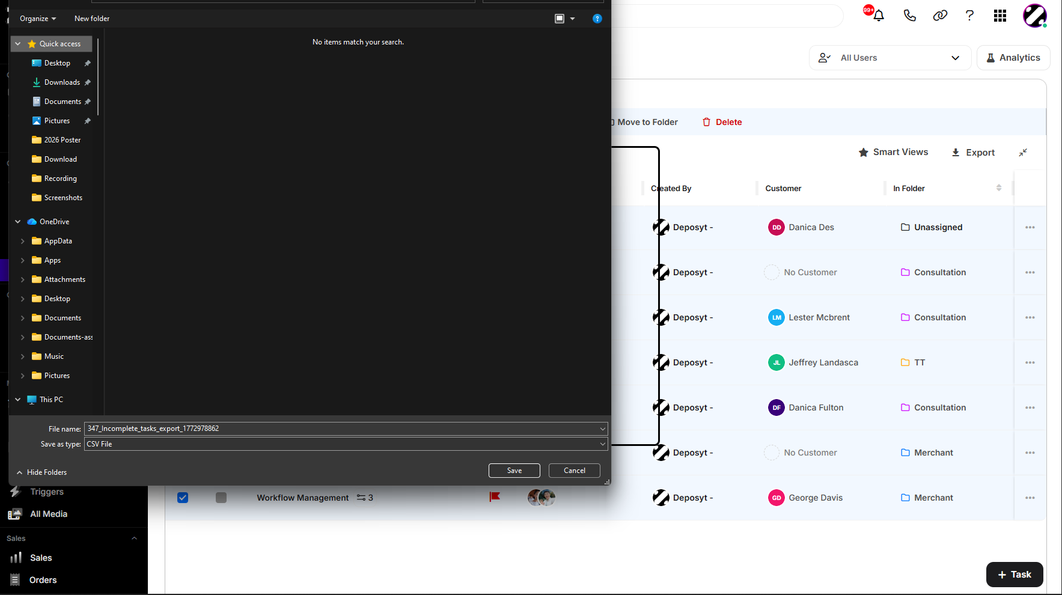
Task: Click the Delete action
Action: (722, 122)
